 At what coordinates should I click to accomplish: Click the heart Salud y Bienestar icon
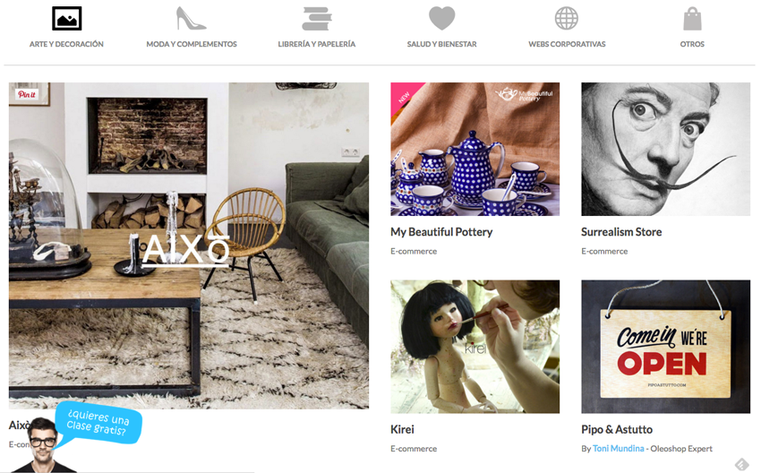coord(441,19)
